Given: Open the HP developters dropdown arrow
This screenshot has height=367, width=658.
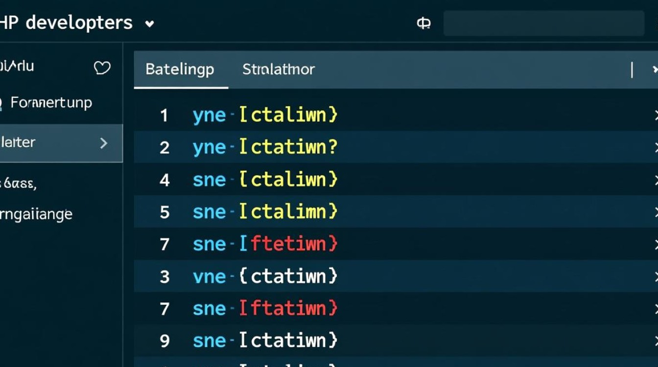Looking at the screenshot, I should click(150, 23).
